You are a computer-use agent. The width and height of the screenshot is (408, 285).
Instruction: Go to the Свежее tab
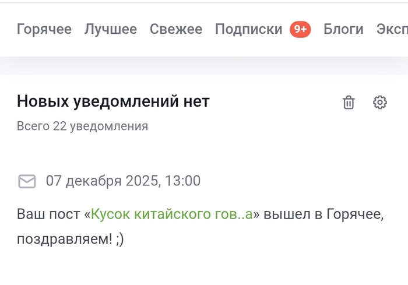coord(176,29)
